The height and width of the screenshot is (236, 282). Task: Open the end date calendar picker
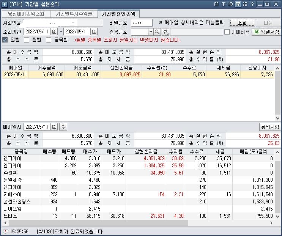click(x=94, y=31)
